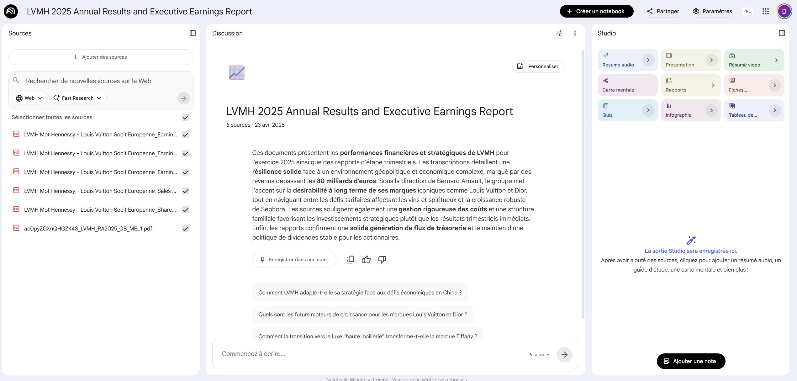Image resolution: width=797 pixels, height=381 pixels.
Task: Open the Discussion three-dot menu
Action: (575, 33)
